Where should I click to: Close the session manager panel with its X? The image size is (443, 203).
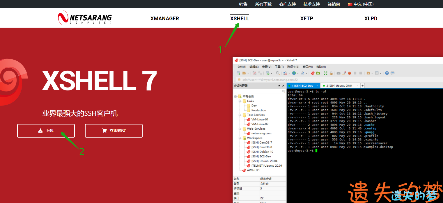pyautogui.click(x=283, y=86)
